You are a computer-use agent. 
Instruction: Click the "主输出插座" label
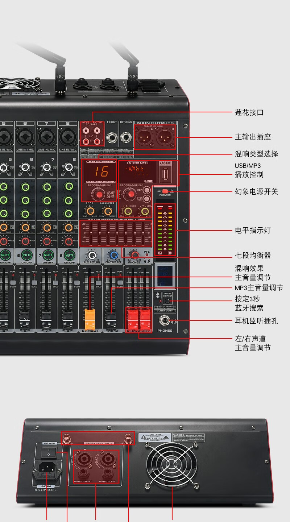pyautogui.click(x=253, y=137)
